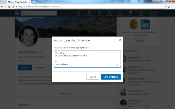Open the Chrome three-dot menu

coord(173,7)
